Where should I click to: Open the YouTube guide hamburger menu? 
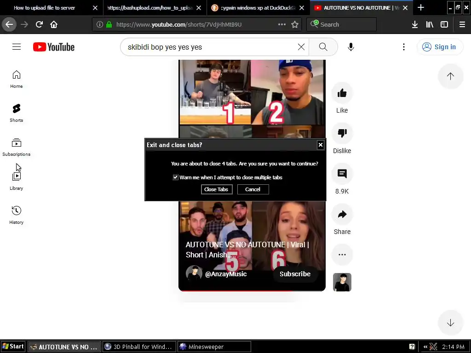point(17,47)
